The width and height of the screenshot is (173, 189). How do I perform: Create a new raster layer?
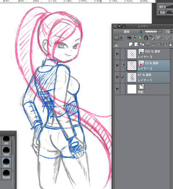point(131,45)
